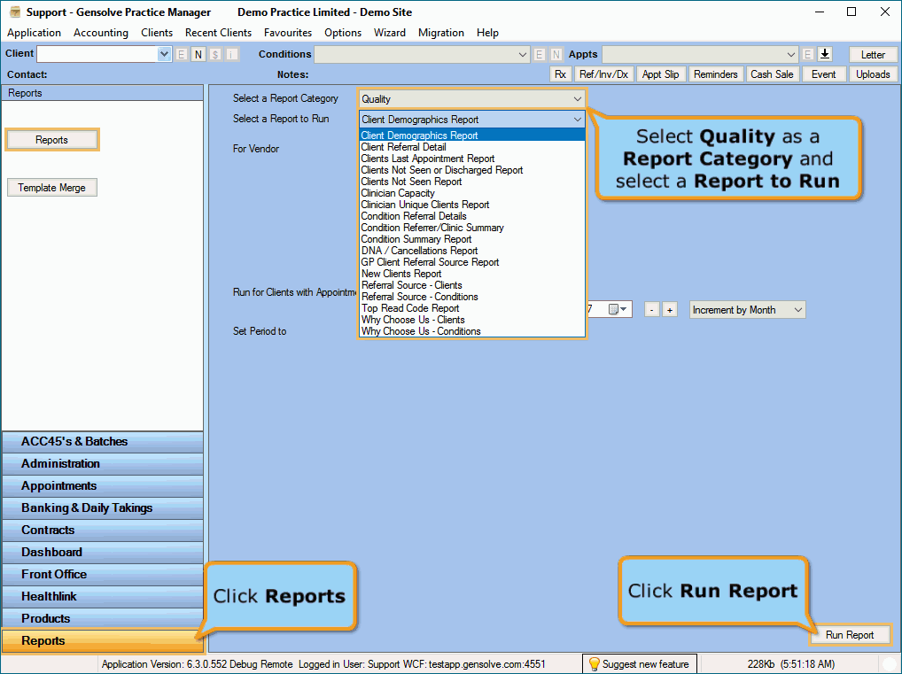Screen dimensions: 902x674
Task: Open the Appts dropdown
Action: pyautogui.click(x=791, y=55)
